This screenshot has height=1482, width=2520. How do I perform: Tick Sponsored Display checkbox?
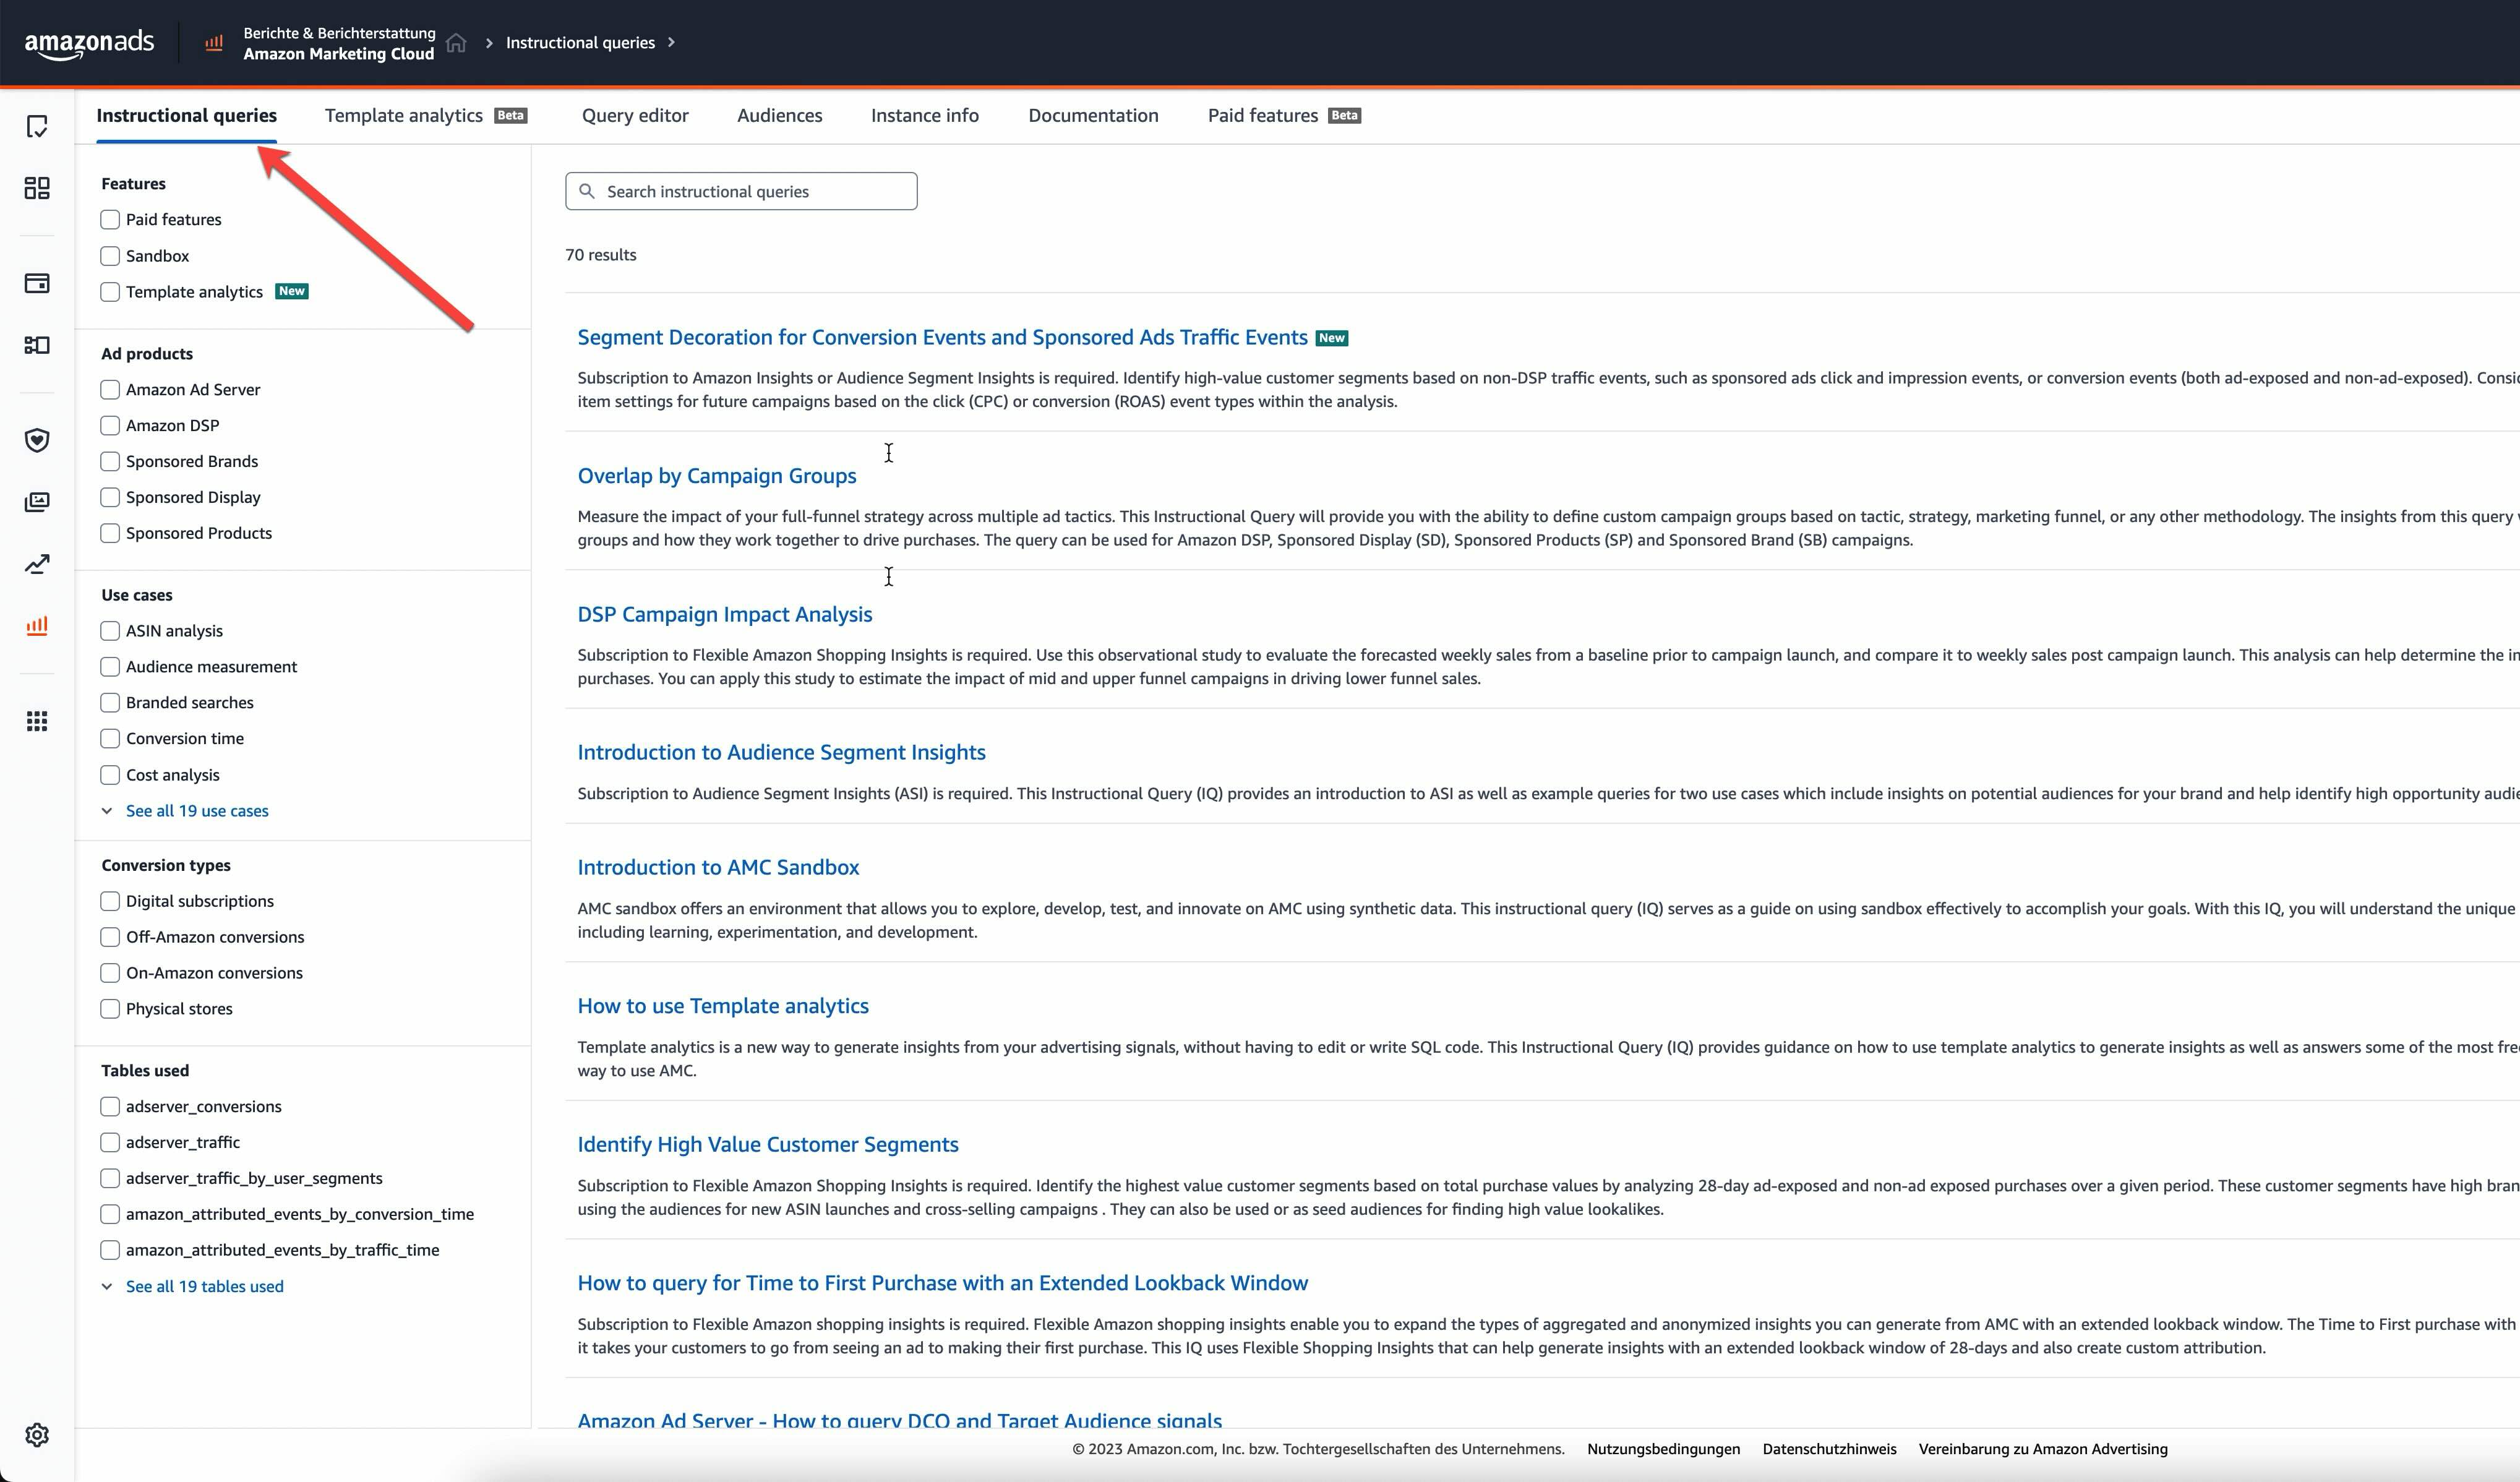tap(110, 497)
